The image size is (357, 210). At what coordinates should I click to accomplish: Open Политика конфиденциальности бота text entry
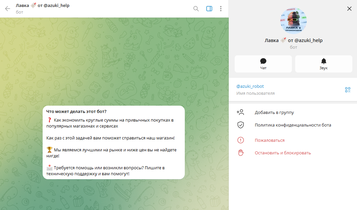293,125
